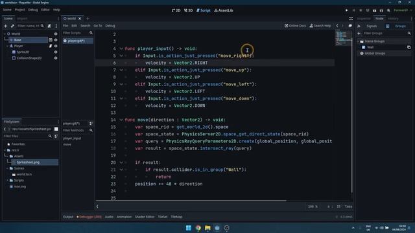This screenshot has height=233, width=415.
Task: Attach script icon in Scene dock toolbar
Action: (49, 26)
